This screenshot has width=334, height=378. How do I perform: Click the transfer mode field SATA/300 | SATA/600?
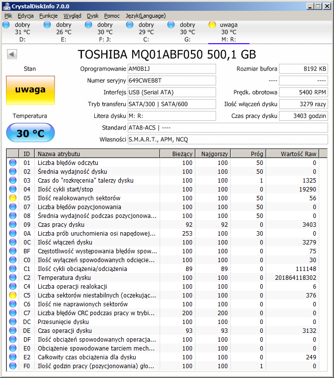click(172, 104)
